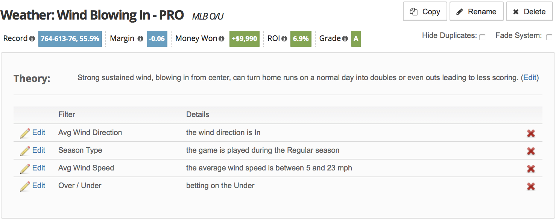Rename the Wind Blowing In system
This screenshot has height=219, width=556.
click(476, 12)
